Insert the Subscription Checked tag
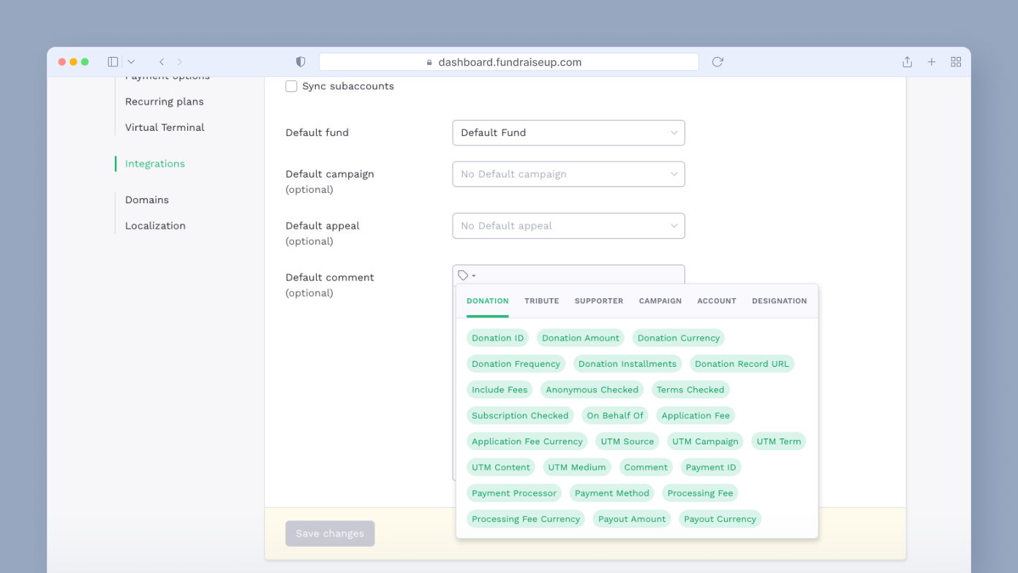 (520, 416)
